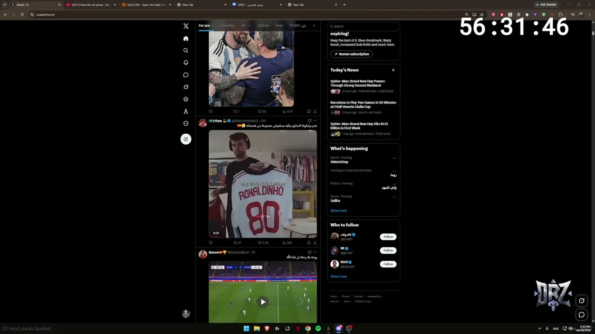The height and width of the screenshot is (334, 595).
Task: Dismiss the Today's News panel
Action: pos(393,70)
